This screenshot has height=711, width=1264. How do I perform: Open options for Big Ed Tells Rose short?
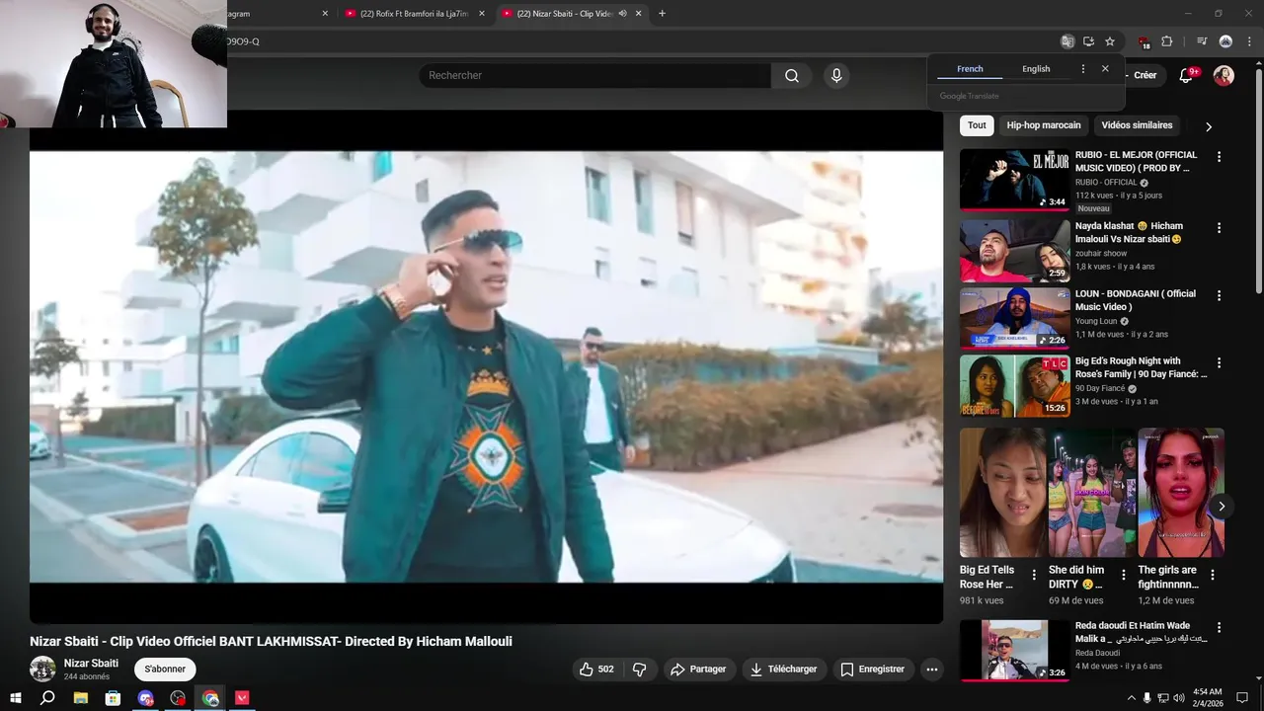tap(1034, 575)
